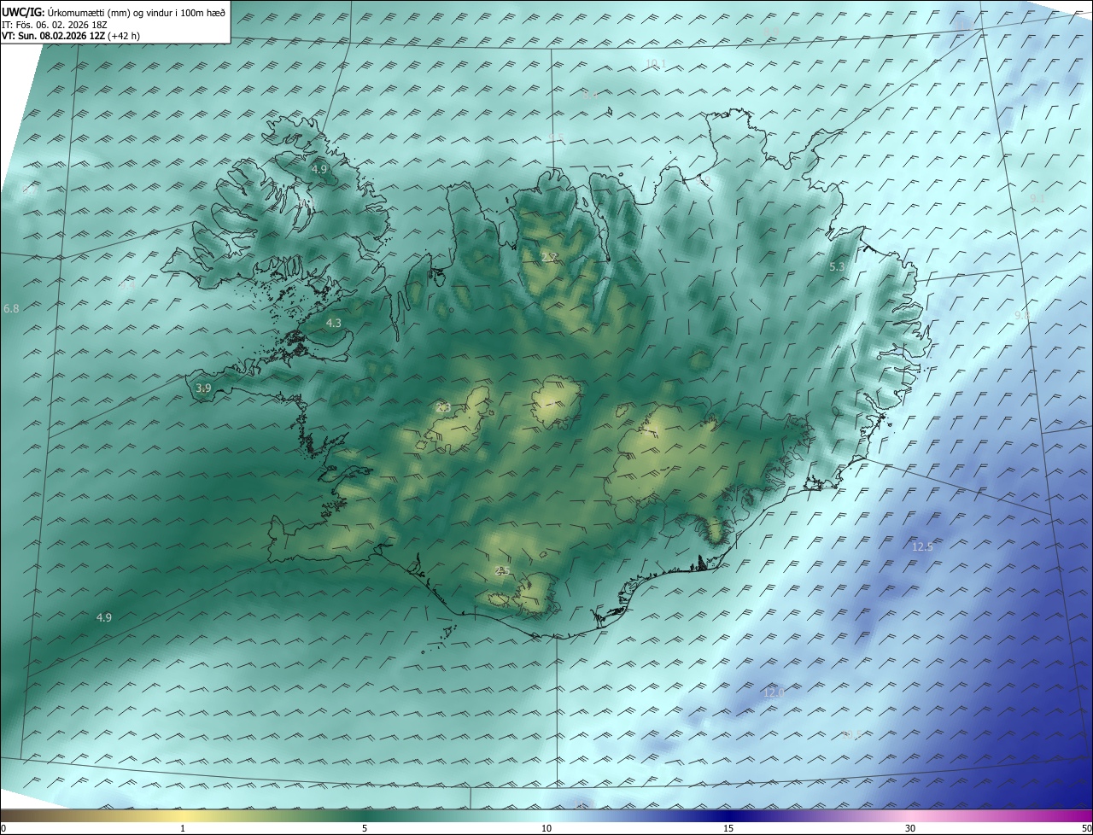Viewport: 1093px width, 835px height.
Task: Click the '0' label on the color scale
Action: [3, 828]
